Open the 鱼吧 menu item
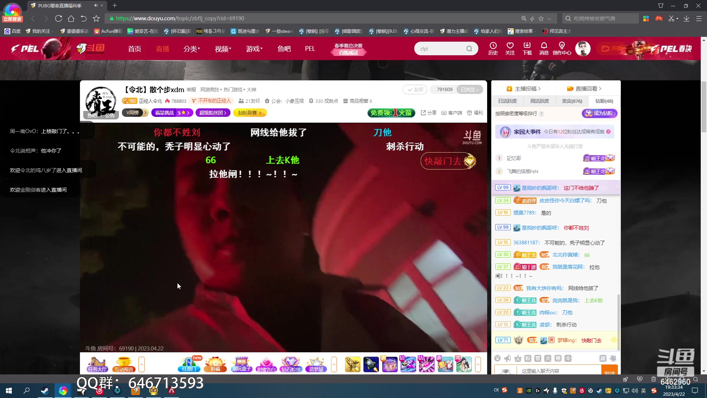Screen dimensions: 707x398 point(284,48)
